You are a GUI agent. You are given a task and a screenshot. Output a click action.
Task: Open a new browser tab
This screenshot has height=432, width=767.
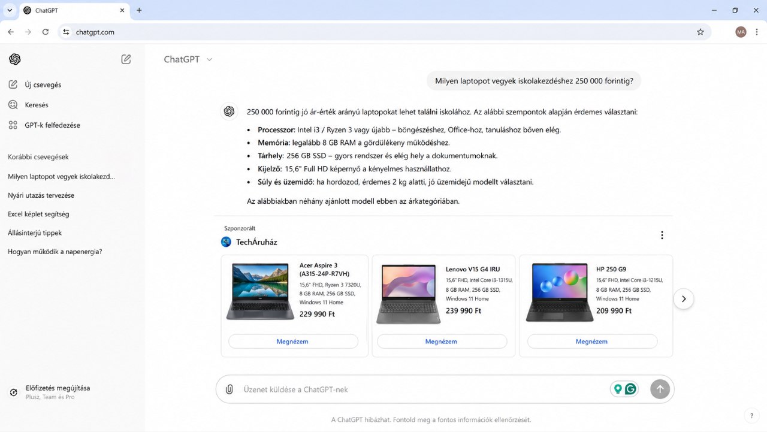tap(139, 10)
